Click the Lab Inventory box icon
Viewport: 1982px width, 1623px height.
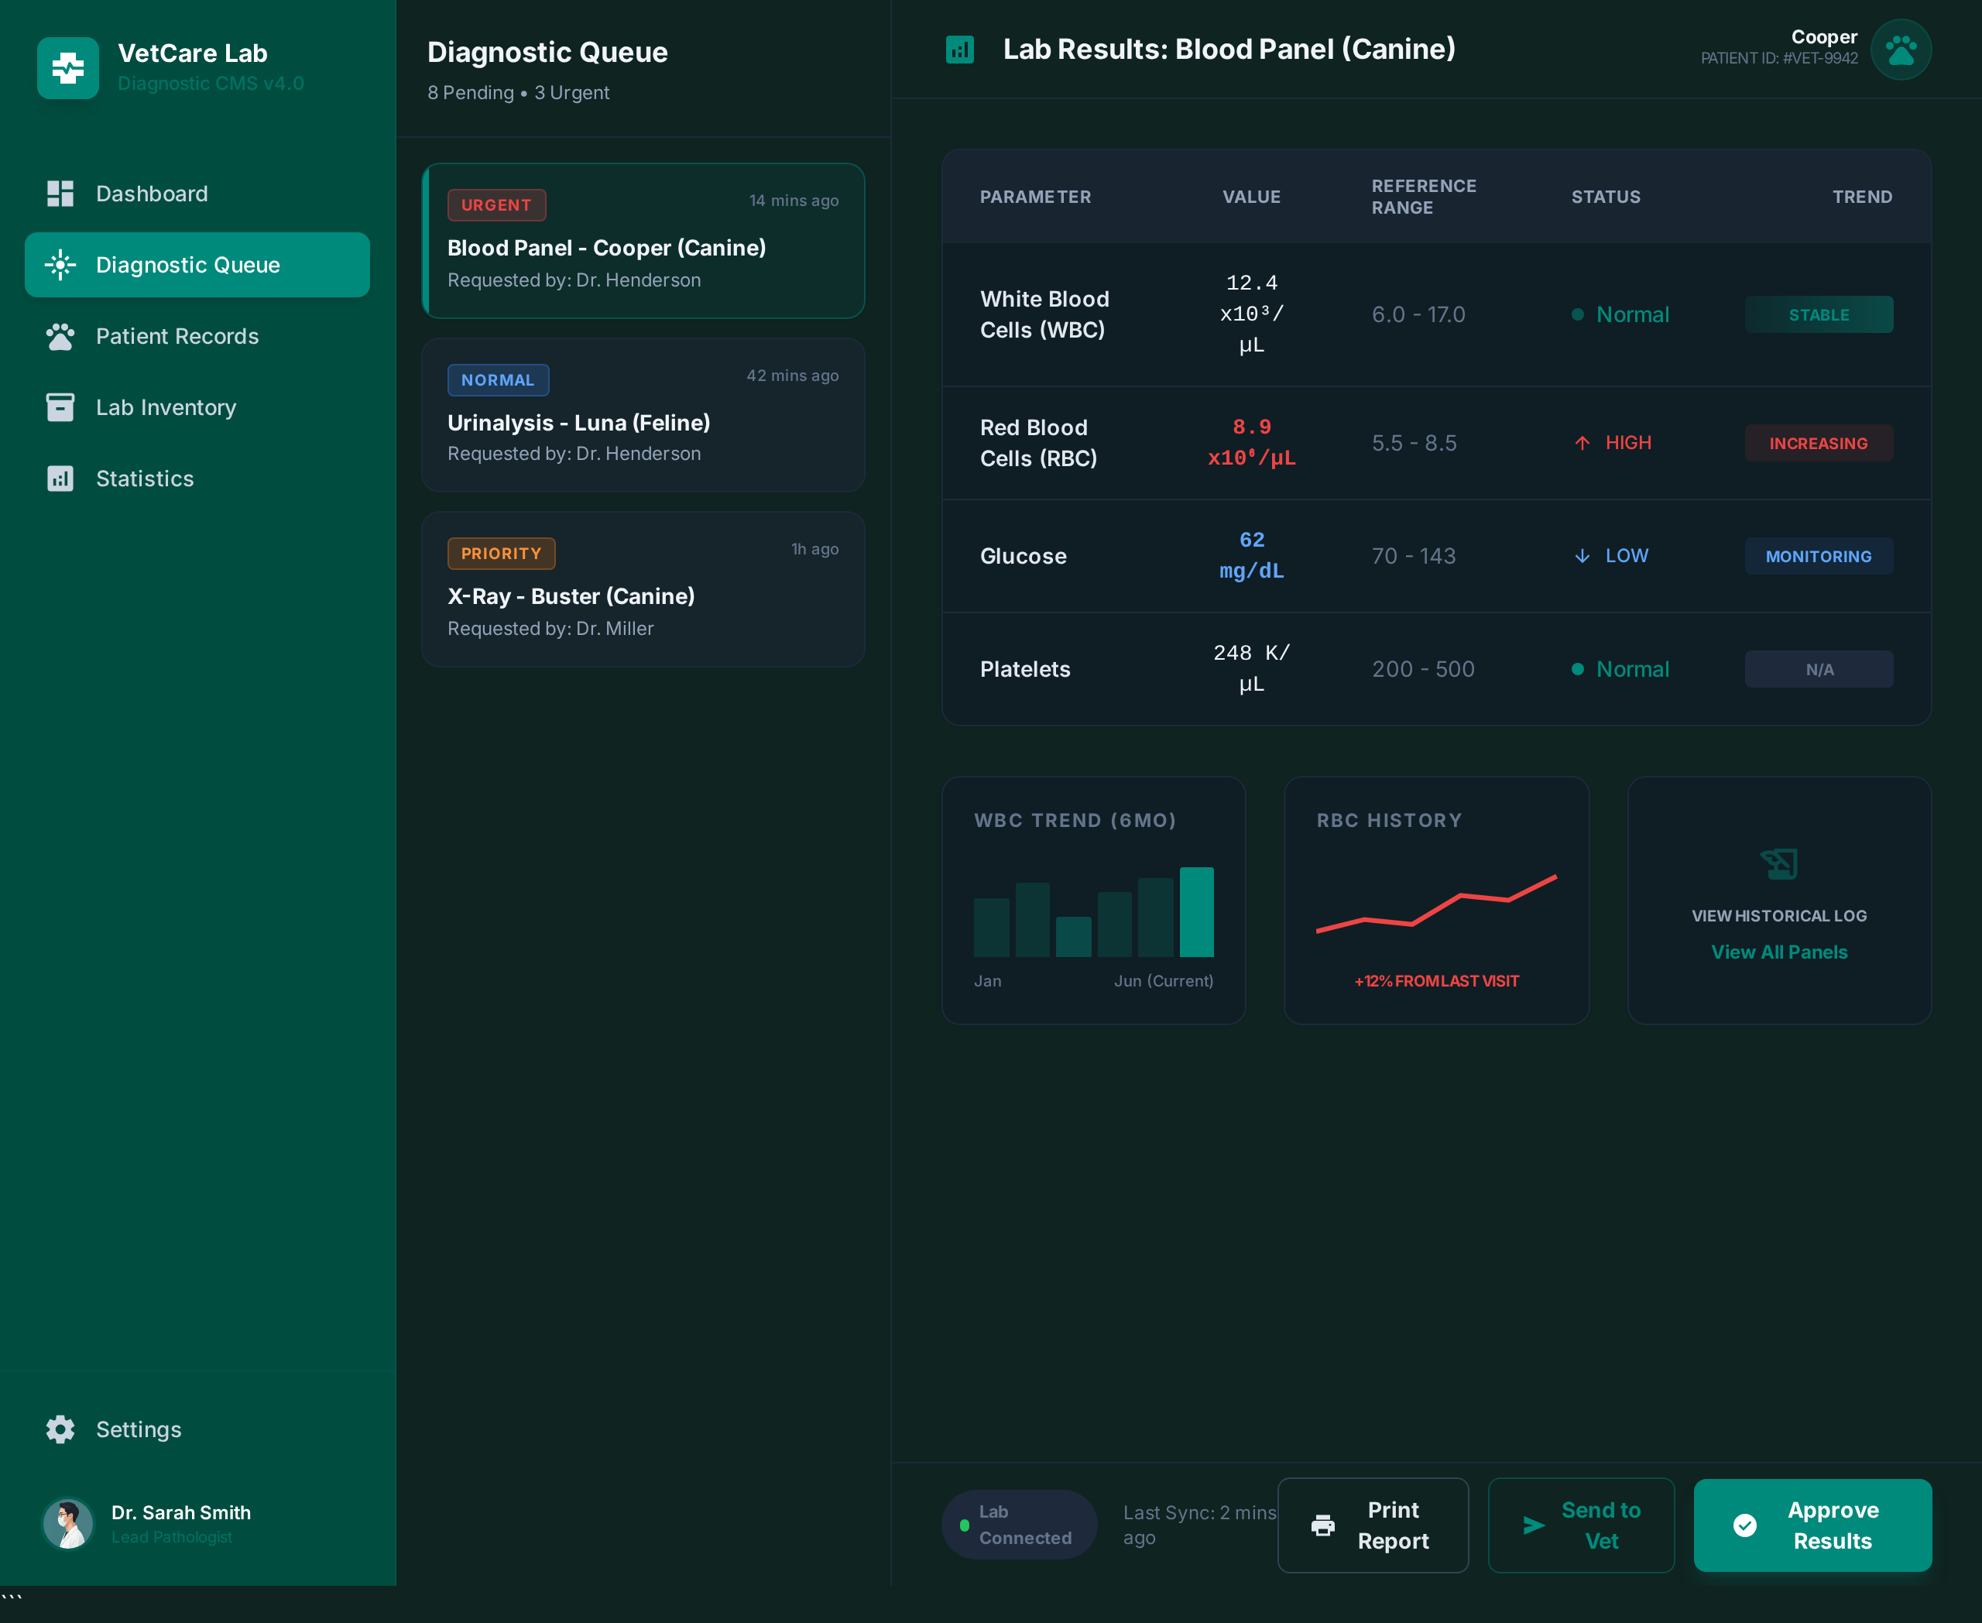pos(60,407)
